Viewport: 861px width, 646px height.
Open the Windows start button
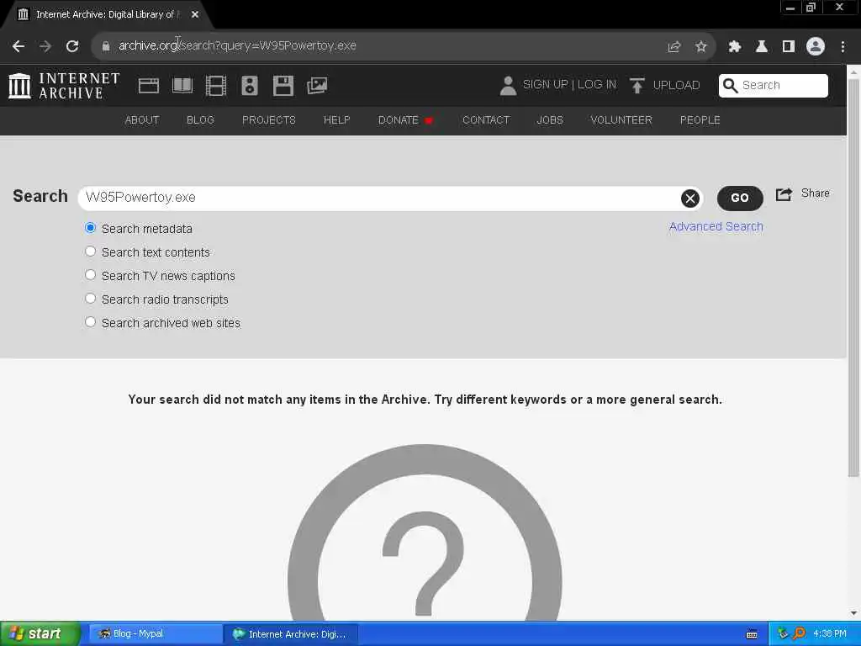[x=40, y=634]
